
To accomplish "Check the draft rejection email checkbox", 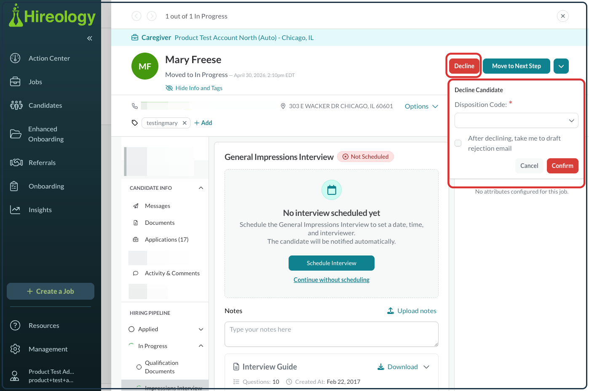I will pos(458,143).
